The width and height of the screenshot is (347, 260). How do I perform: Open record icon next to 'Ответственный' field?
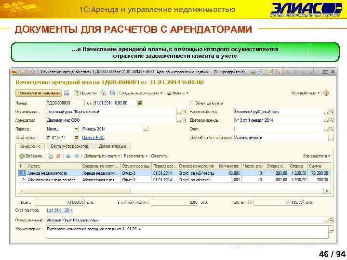click(331, 220)
